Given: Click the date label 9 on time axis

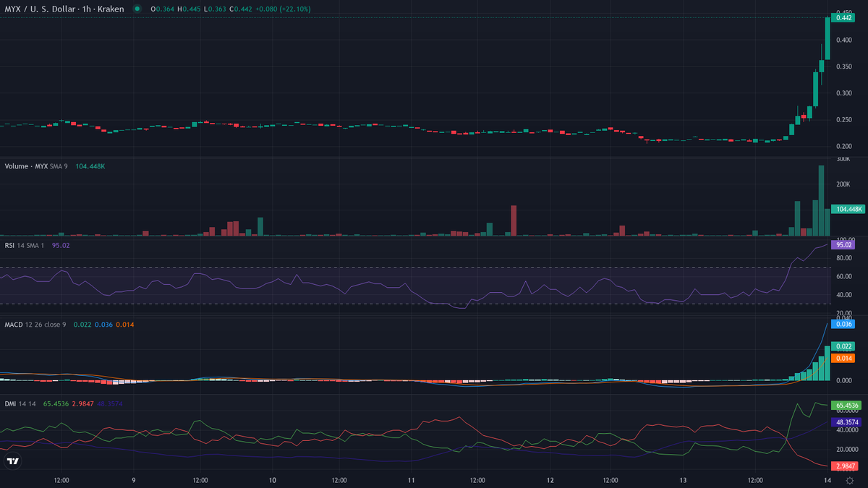Looking at the screenshot, I should 134,479.
